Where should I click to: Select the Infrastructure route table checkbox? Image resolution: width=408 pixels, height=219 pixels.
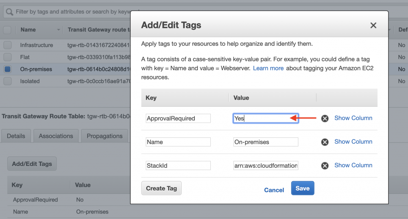tap(8, 45)
